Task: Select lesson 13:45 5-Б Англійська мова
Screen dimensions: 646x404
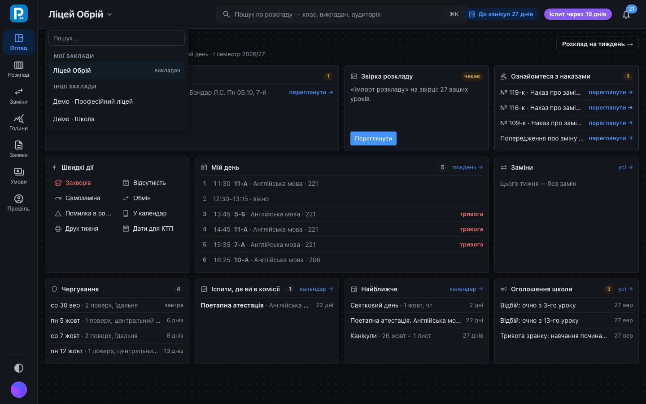Action: click(342, 214)
